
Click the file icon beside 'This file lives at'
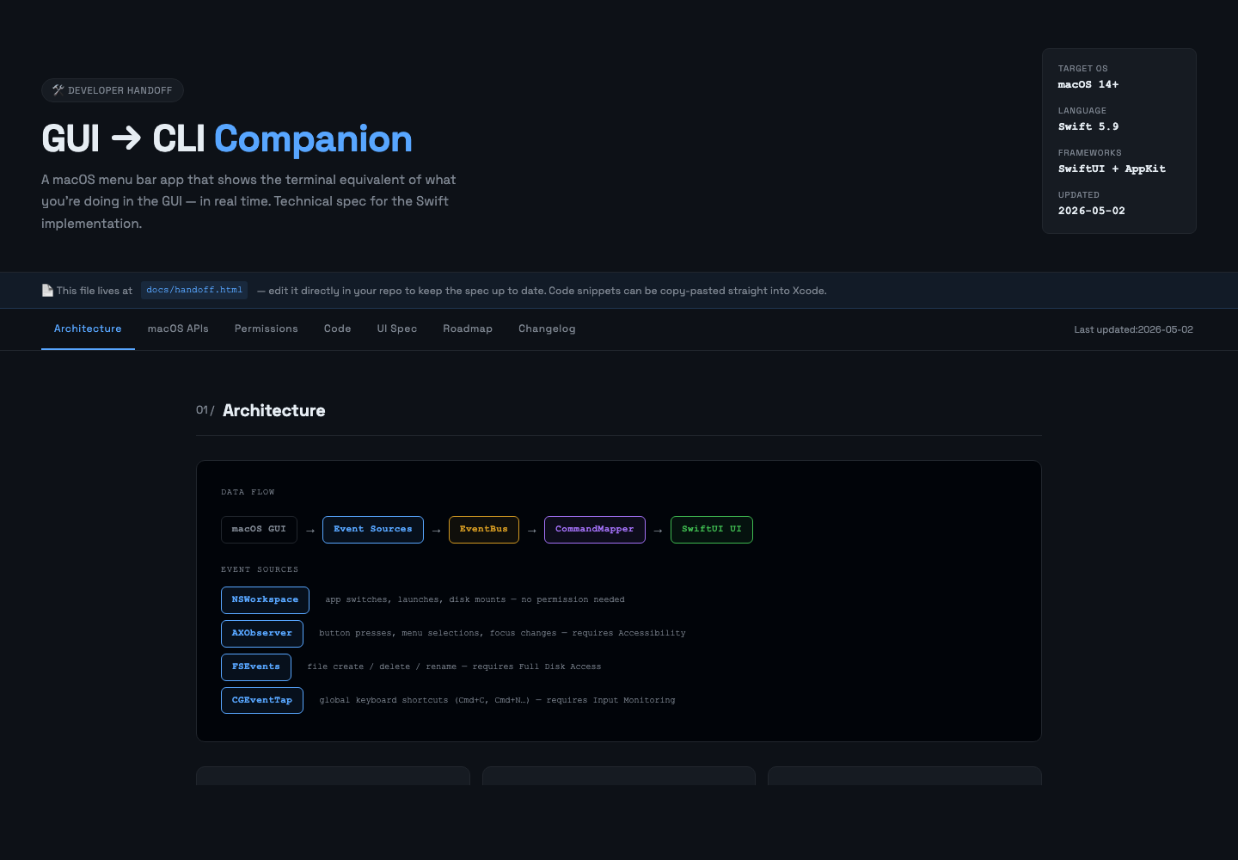click(x=47, y=291)
